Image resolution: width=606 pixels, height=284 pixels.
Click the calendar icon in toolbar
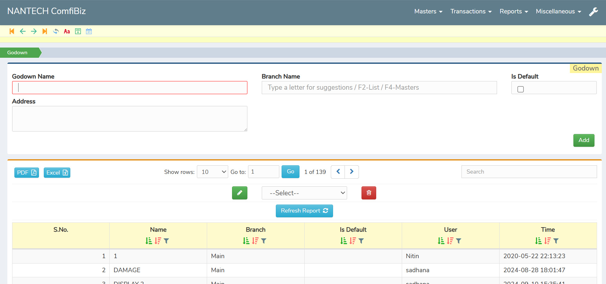tap(89, 31)
